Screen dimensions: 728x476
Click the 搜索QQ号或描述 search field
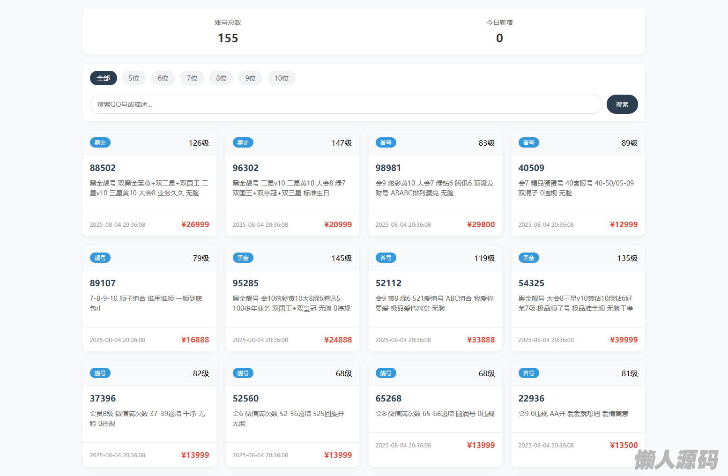click(345, 104)
